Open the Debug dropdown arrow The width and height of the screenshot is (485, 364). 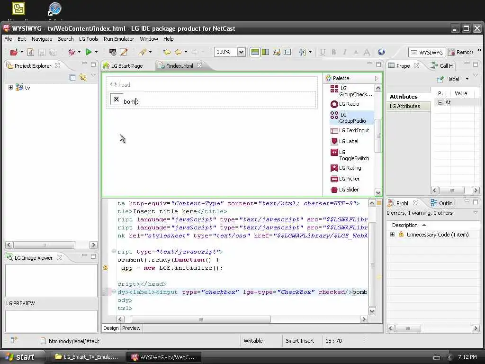point(79,52)
